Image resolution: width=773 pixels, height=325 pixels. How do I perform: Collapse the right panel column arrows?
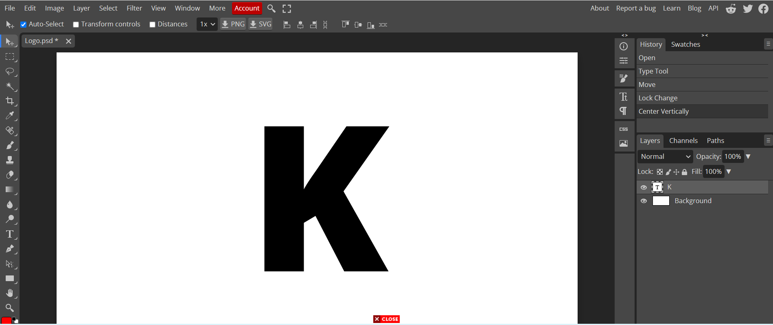pyautogui.click(x=705, y=35)
